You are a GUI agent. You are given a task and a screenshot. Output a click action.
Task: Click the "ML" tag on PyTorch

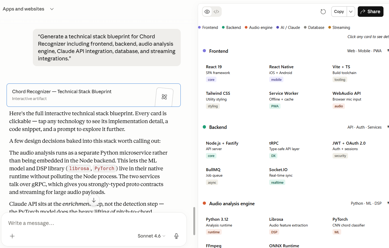(337, 232)
